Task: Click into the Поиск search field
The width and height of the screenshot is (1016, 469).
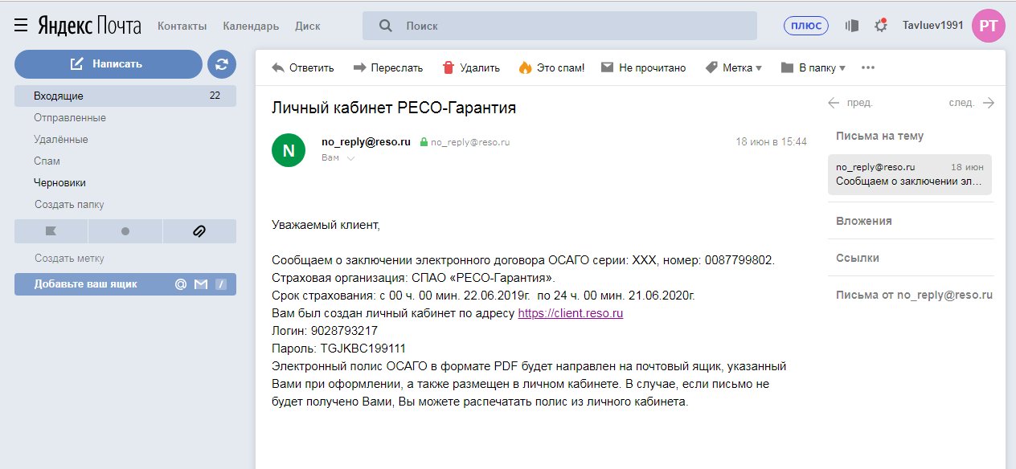Action: [559, 26]
